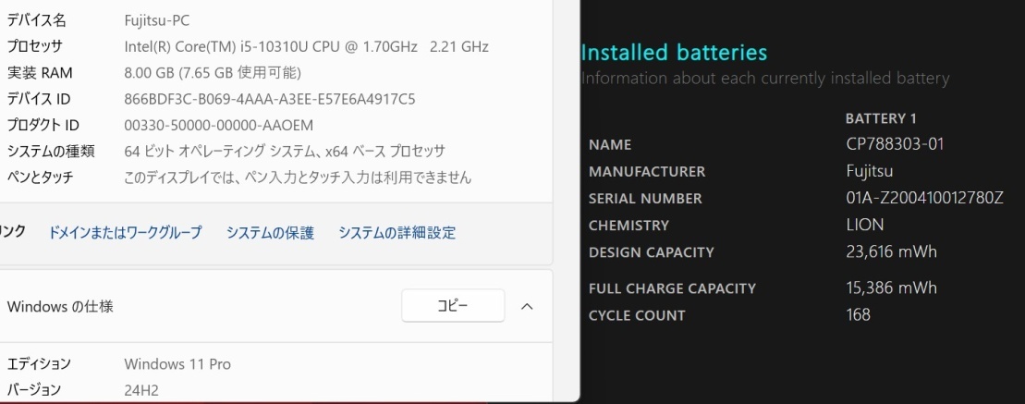Select device name value Fujitsu-PC
The width and height of the screenshot is (1025, 404).
tap(157, 20)
